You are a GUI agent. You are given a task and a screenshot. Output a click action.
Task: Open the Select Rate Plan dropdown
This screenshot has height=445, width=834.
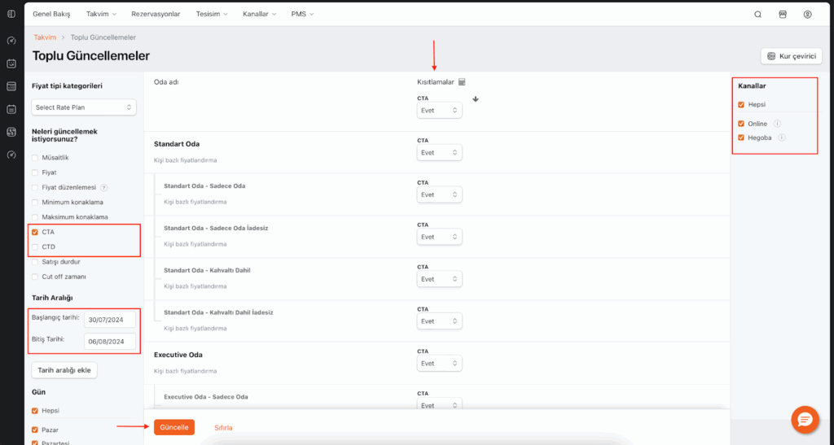(84, 107)
